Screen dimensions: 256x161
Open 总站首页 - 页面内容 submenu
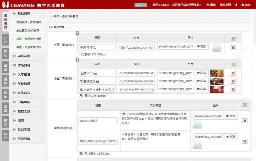[28, 22]
